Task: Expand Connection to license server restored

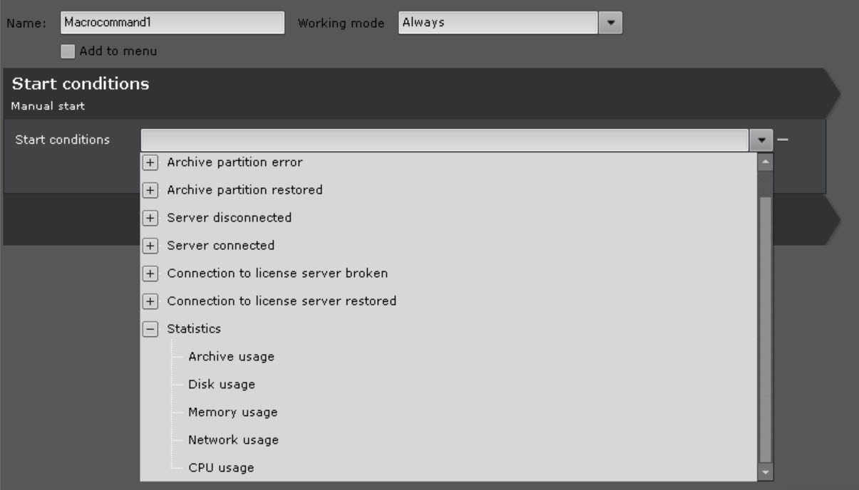Action: click(150, 302)
